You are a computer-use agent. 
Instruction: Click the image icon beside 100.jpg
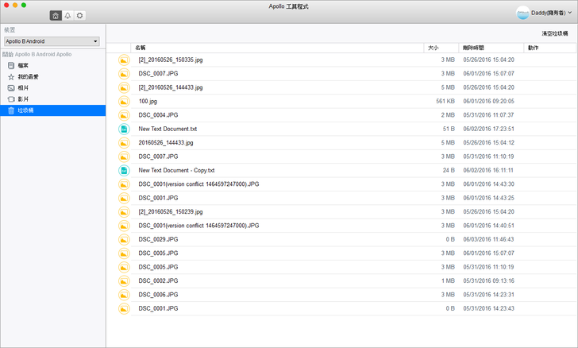tap(124, 101)
